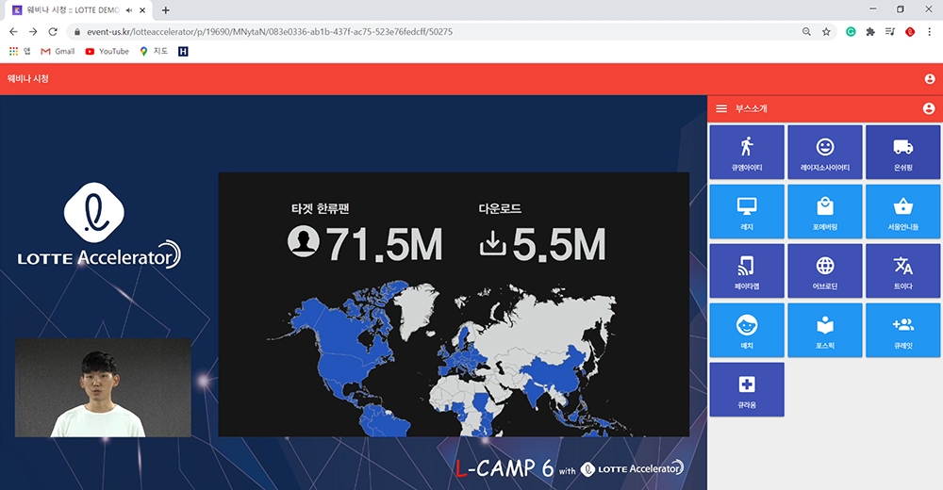Open the 페이타랩 cast icon tile

tap(746, 271)
